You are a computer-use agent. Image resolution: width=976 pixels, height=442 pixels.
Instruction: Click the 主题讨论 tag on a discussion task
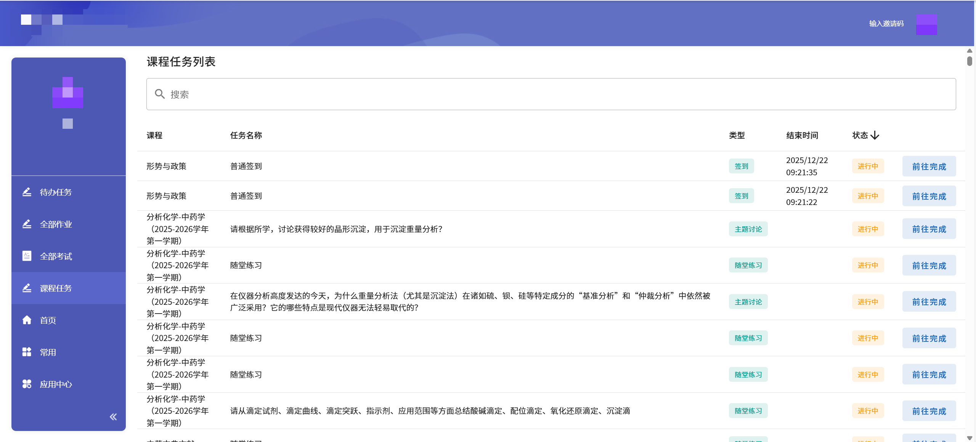point(748,229)
